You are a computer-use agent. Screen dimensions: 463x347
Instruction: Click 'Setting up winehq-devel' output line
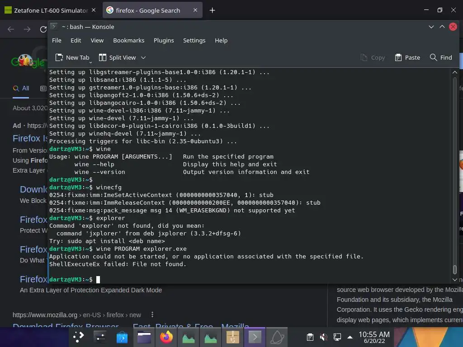125,134
